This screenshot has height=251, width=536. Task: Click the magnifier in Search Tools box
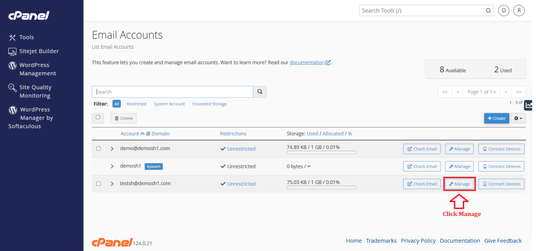tap(488, 10)
